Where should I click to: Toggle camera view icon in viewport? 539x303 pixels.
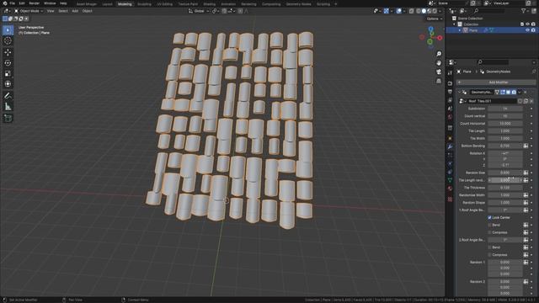[x=439, y=72]
